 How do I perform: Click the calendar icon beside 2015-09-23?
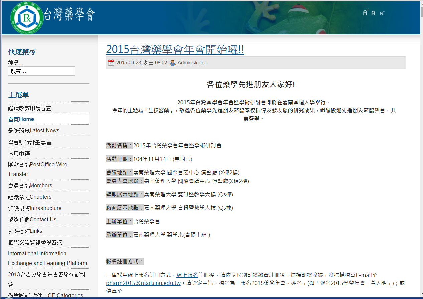tap(111, 63)
